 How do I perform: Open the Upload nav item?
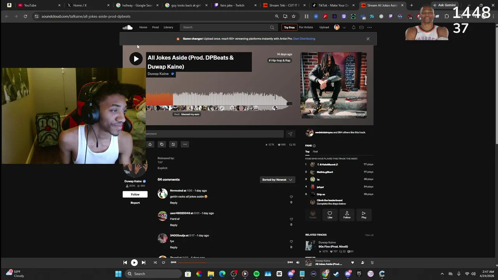pos(324,27)
